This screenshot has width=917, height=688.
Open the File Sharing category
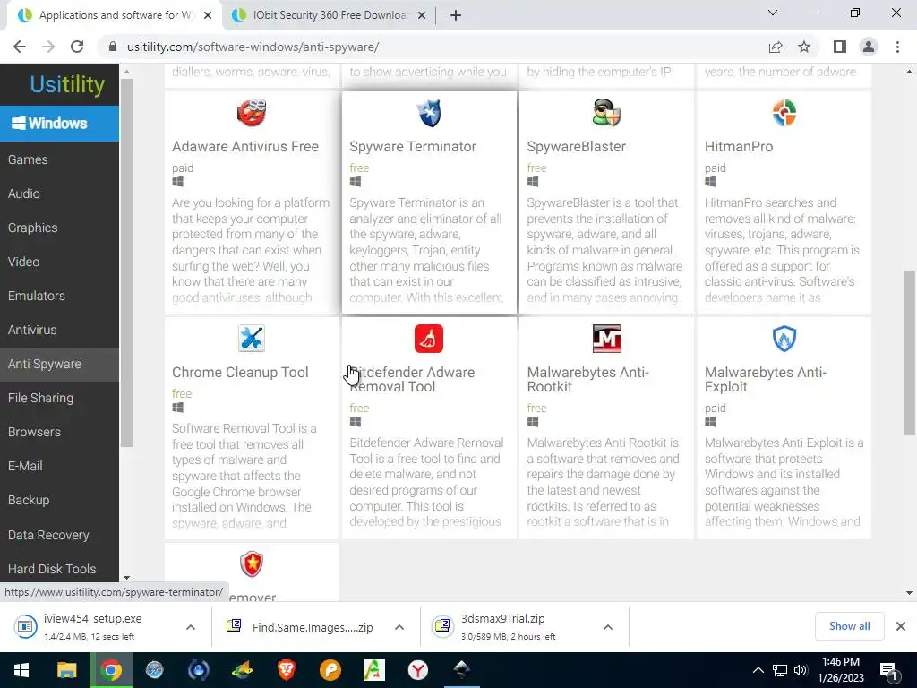point(40,398)
